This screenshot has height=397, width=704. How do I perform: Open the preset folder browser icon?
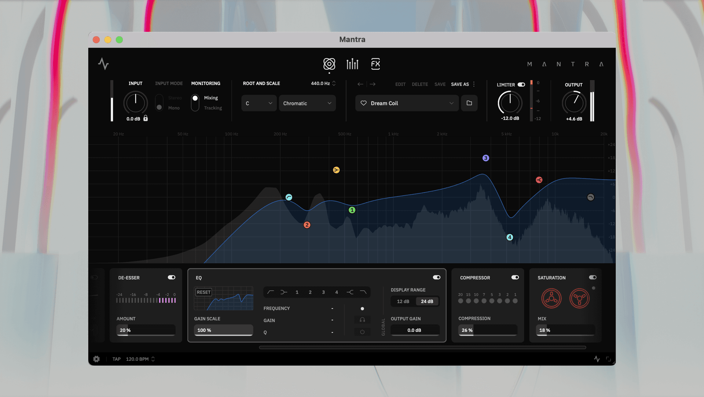(469, 103)
